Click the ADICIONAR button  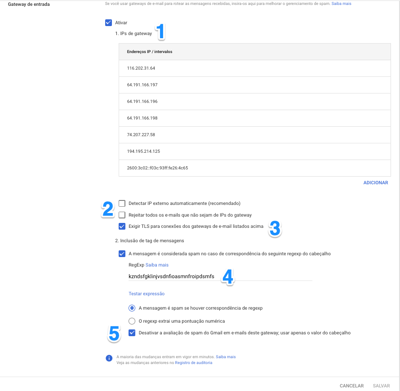point(376,182)
